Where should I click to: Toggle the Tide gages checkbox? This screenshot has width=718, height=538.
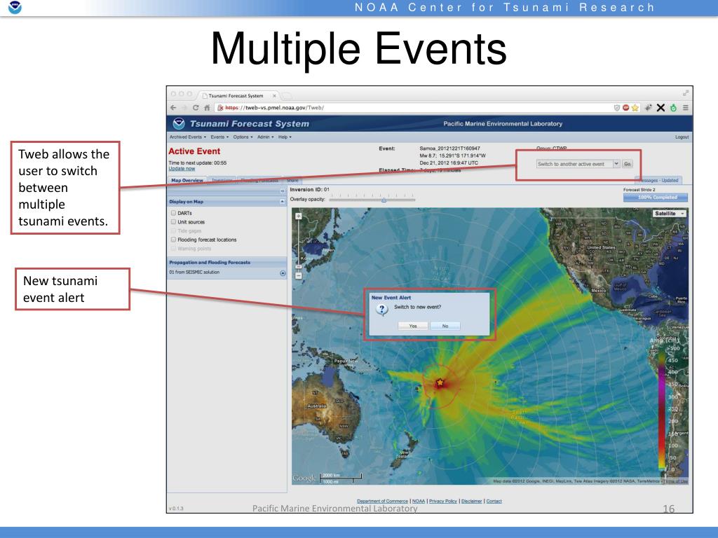pos(174,230)
